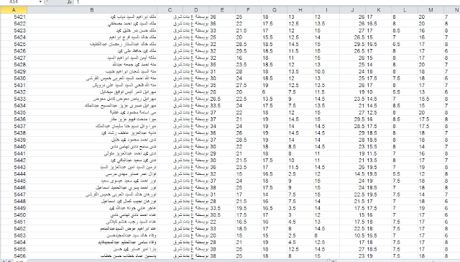This screenshot has height=262, width=460.
Task: Click the column C school text in row 5428
Action: [178, 65]
